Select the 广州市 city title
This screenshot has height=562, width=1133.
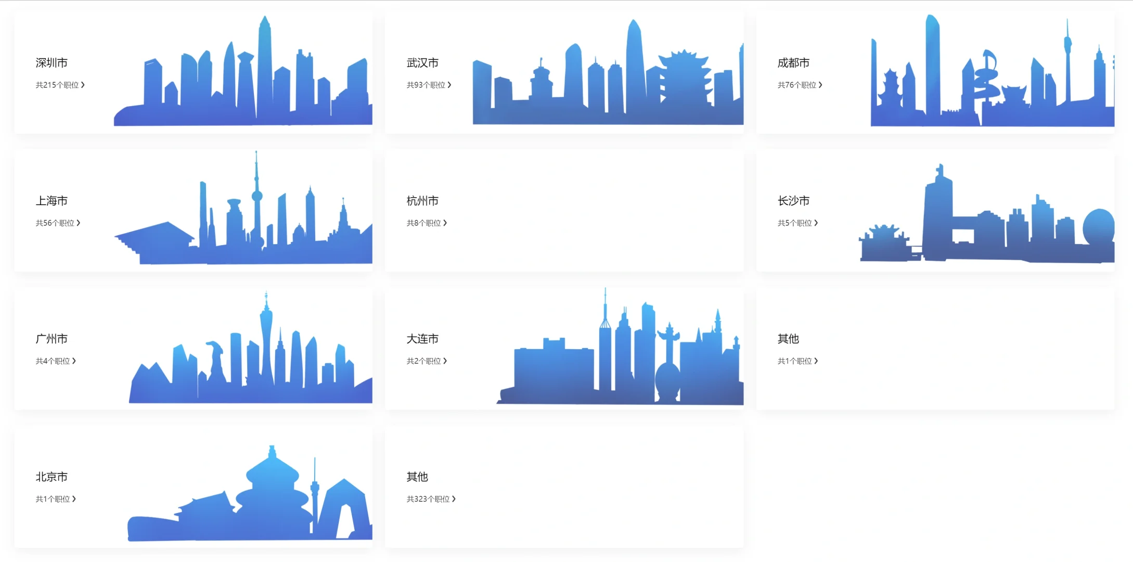click(51, 339)
